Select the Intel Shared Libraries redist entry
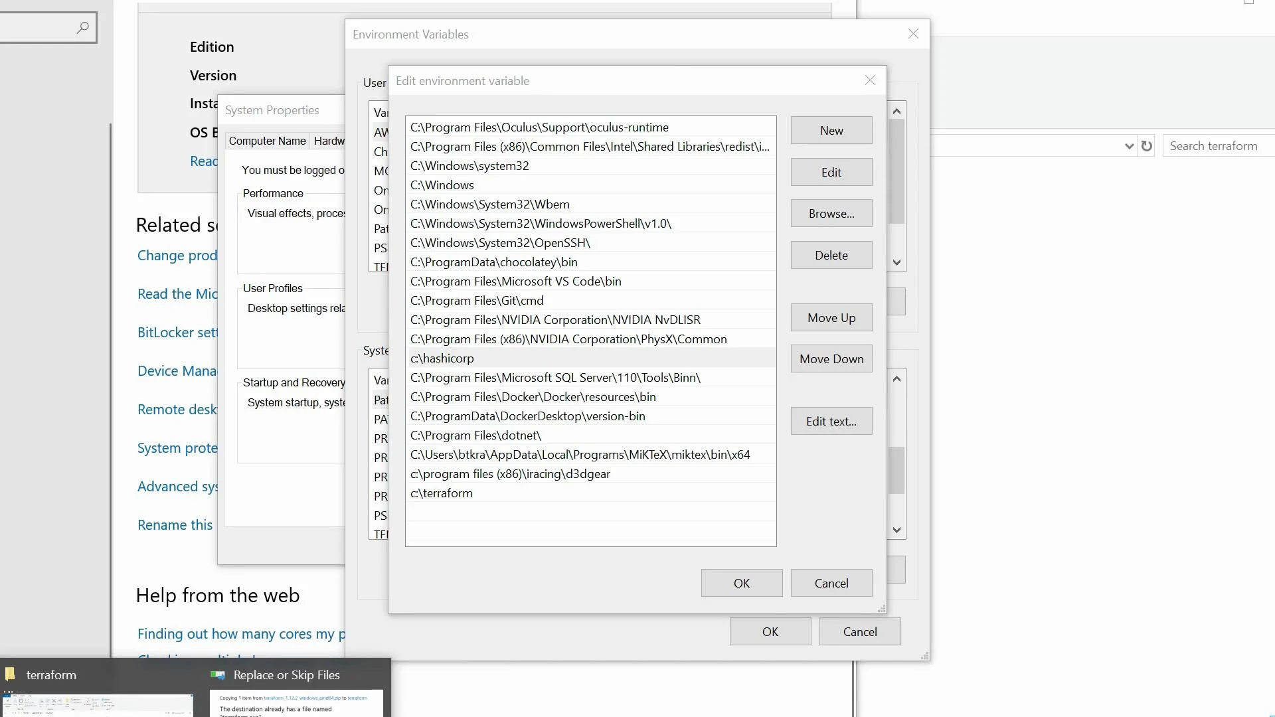Image resolution: width=1275 pixels, height=717 pixels. (591, 147)
